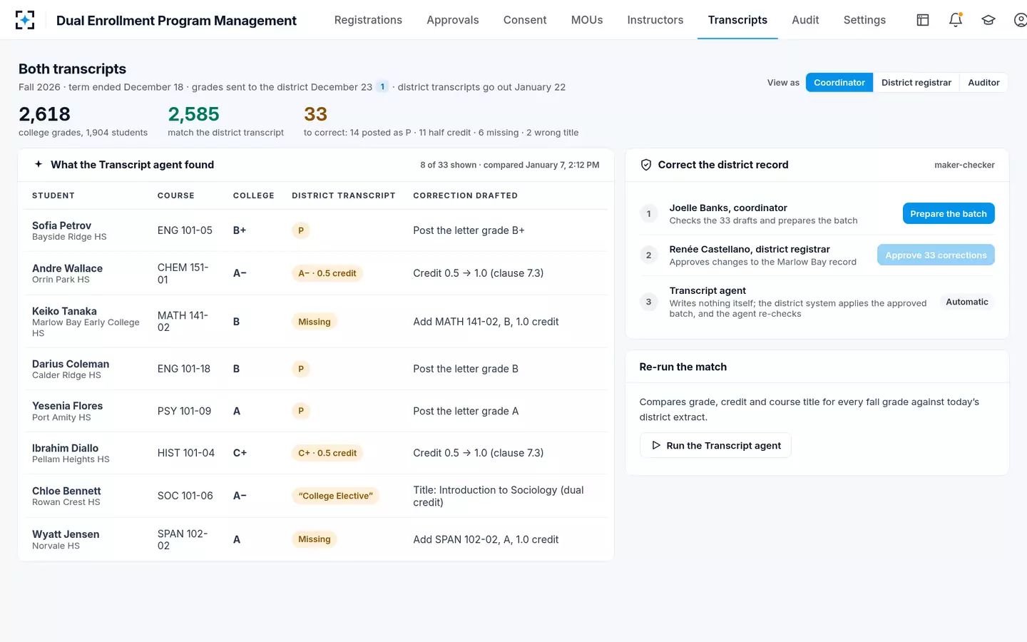Run the Transcript agent
The height and width of the screenshot is (642, 1027).
point(715,445)
